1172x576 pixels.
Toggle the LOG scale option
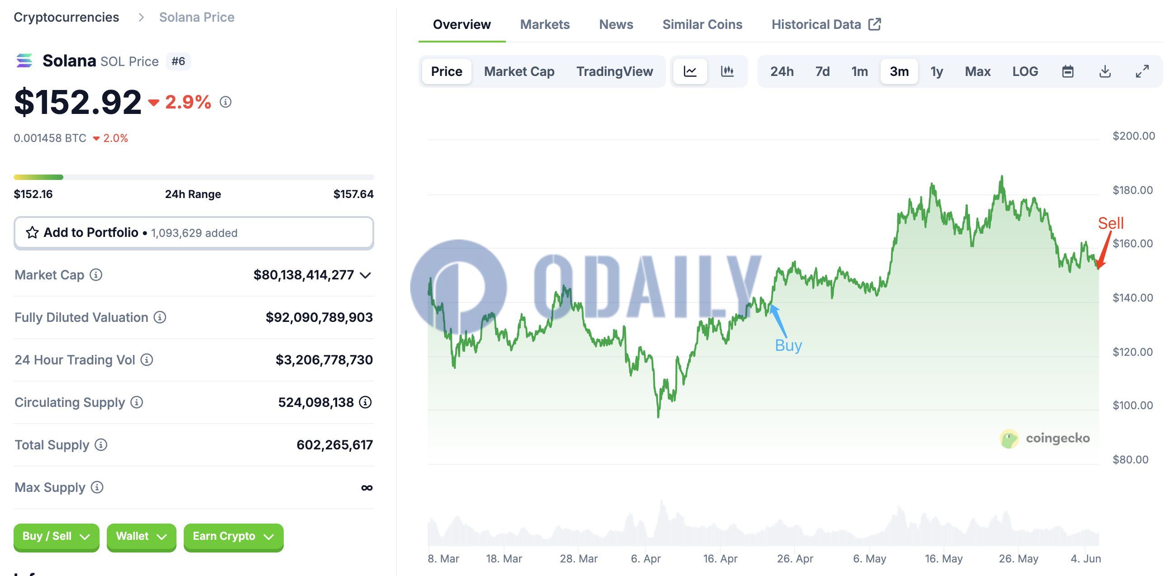(1025, 71)
